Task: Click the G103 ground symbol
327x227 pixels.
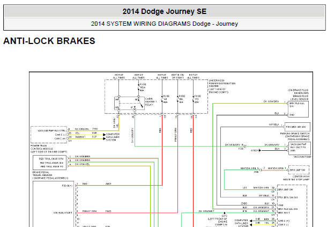Action: [259, 150]
